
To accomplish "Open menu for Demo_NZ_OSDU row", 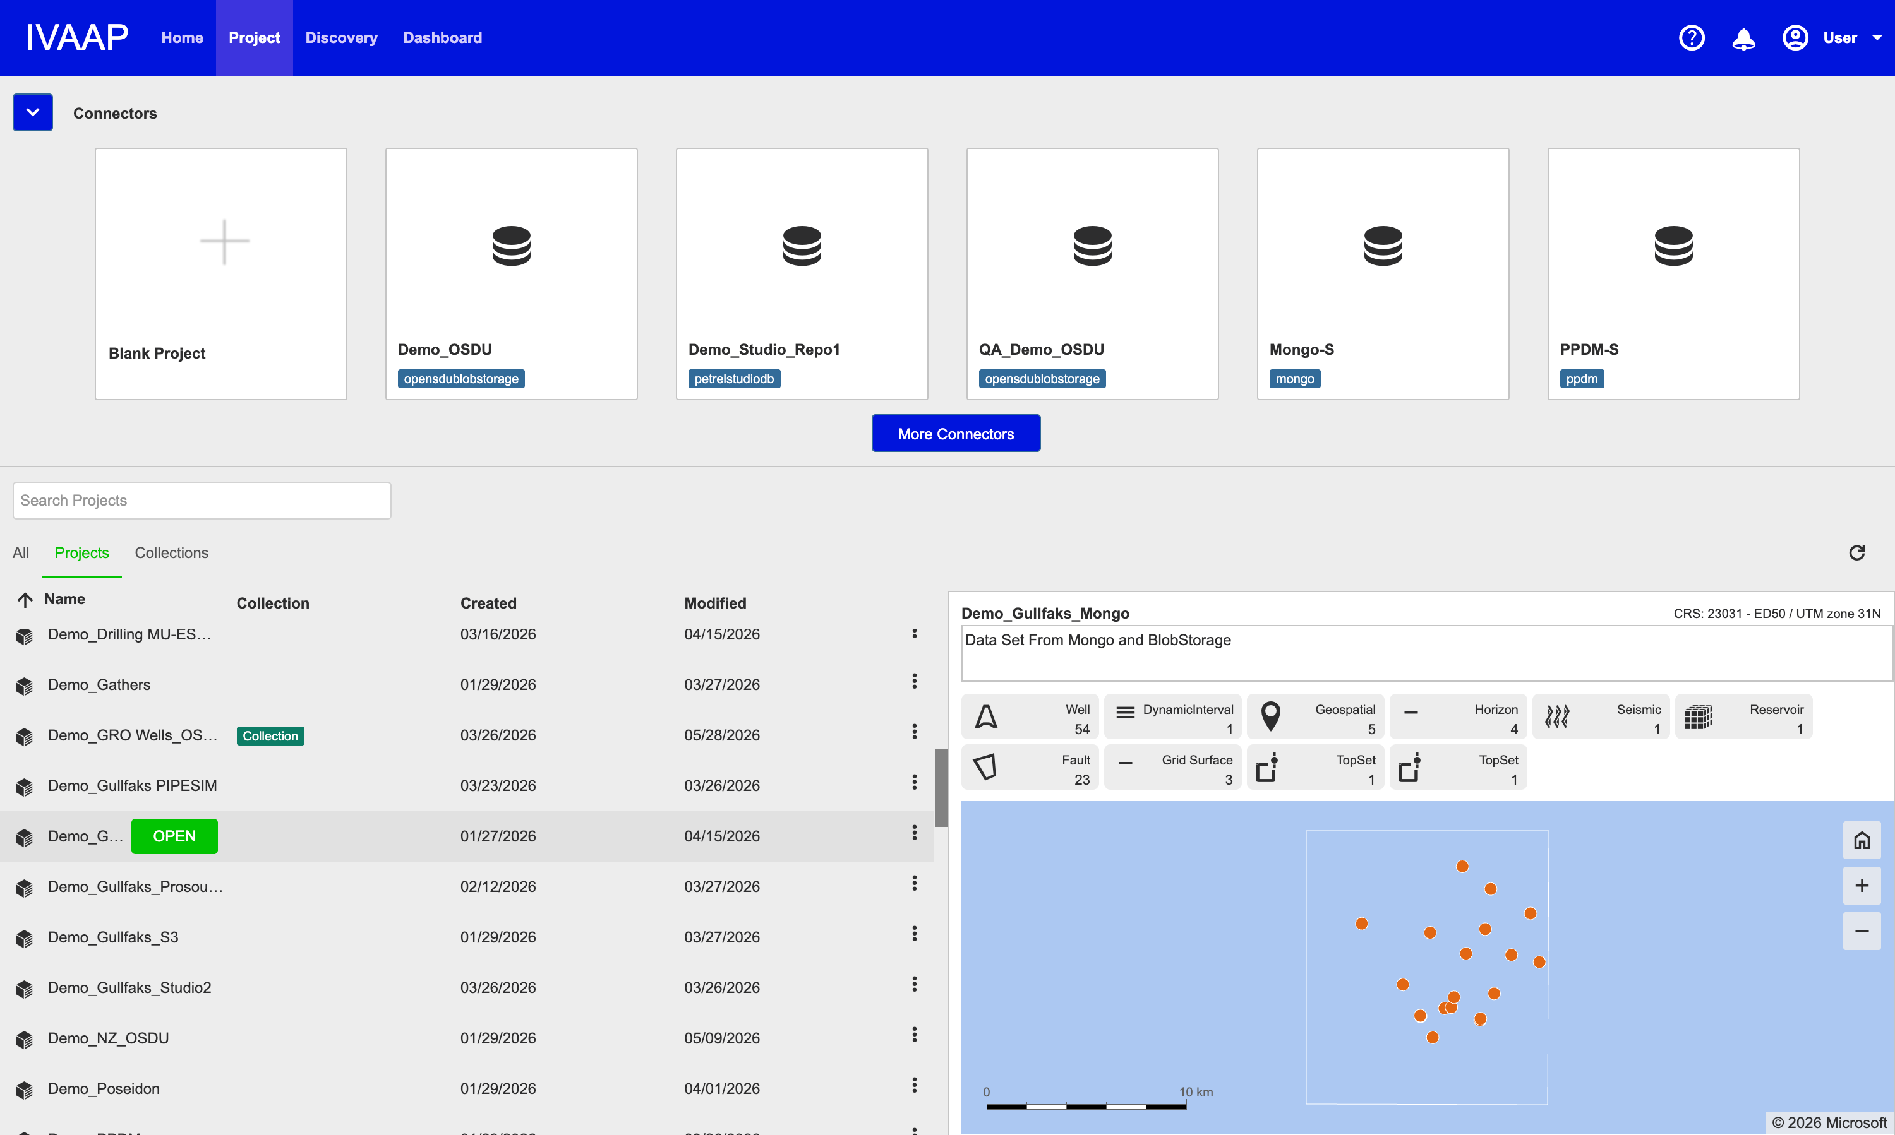I will (914, 1034).
